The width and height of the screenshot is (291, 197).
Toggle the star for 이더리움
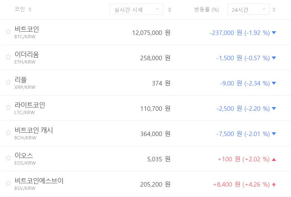pyautogui.click(x=8, y=57)
